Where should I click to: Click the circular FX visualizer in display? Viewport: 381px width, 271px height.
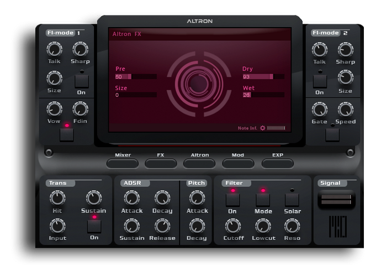(x=199, y=84)
